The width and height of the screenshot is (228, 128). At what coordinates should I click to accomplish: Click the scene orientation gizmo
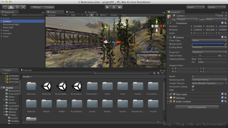click(x=157, y=26)
